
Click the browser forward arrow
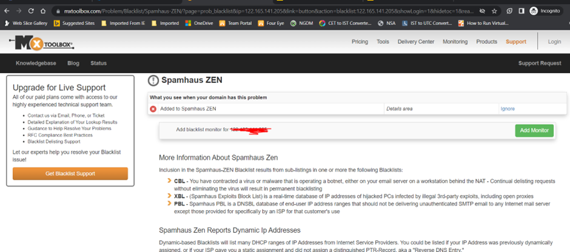tap(19, 11)
